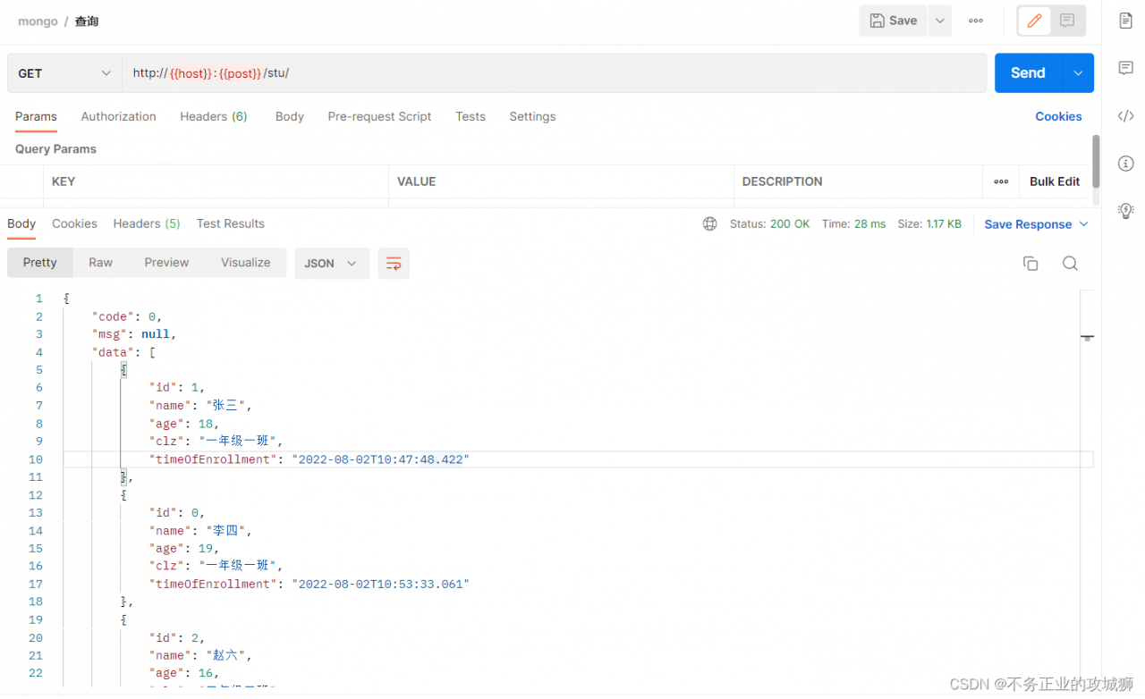Switch response view to Pretty
This screenshot has height=699, width=1145.
pyautogui.click(x=39, y=263)
